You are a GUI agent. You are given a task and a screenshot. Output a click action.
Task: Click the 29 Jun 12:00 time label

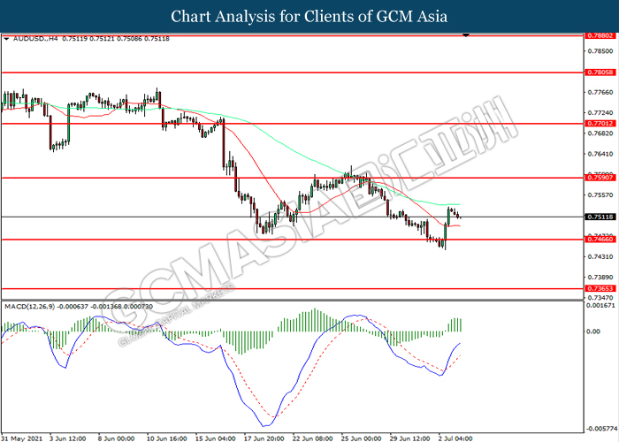click(x=409, y=438)
